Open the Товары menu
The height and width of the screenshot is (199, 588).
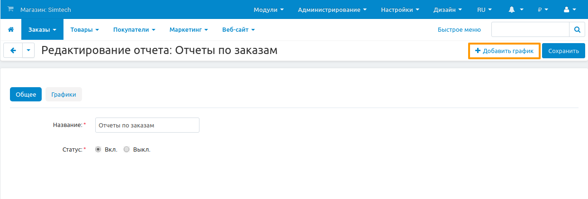pyautogui.click(x=84, y=29)
